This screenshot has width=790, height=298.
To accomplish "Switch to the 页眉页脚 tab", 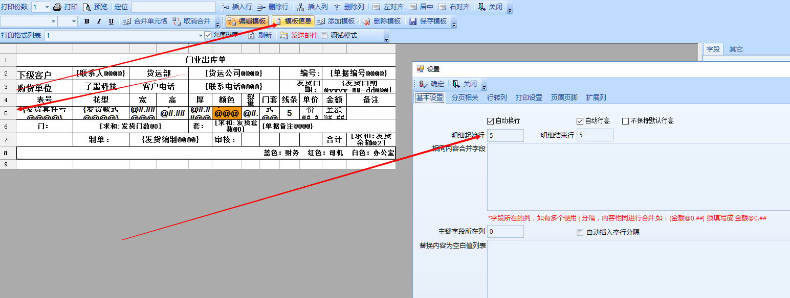I will (x=564, y=97).
